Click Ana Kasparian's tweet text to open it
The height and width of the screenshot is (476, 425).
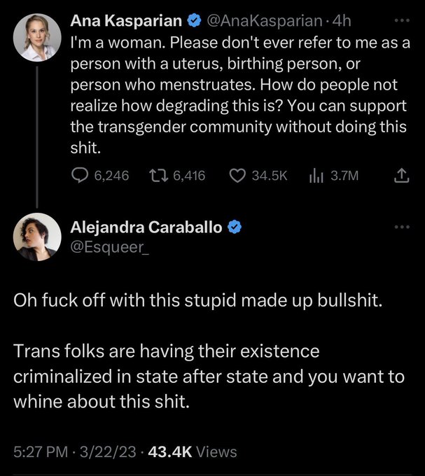point(240,95)
